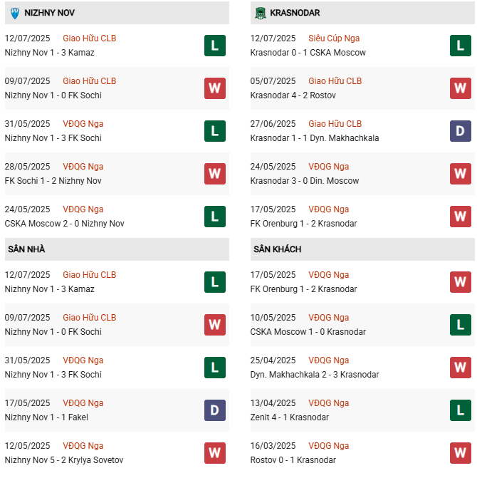
Task: Open Nizhny Nov 5-2 Krylya Sovetov match
Action: [64, 460]
